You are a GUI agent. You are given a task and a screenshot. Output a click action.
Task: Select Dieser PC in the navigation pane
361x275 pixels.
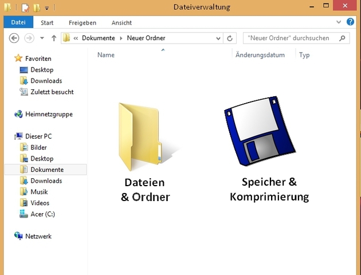(38, 136)
